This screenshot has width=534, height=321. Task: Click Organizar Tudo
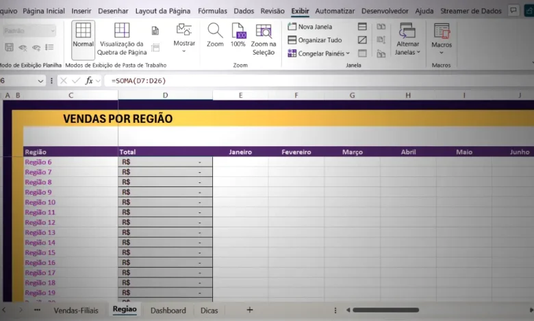[315, 40]
